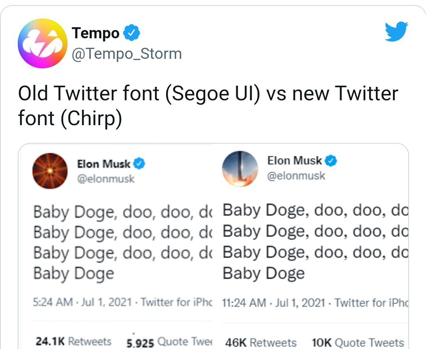View the 46K Retweets list
The height and width of the screenshot is (349, 426).
point(261,343)
